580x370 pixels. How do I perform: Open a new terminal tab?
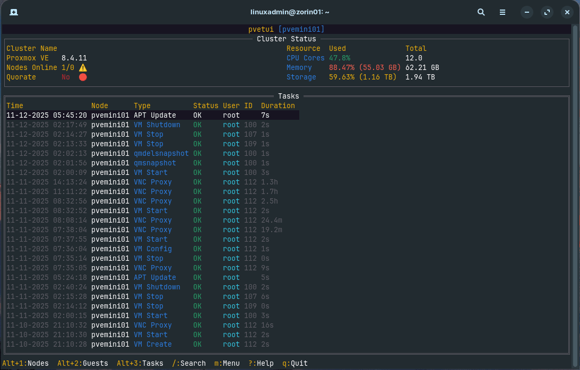tap(13, 12)
